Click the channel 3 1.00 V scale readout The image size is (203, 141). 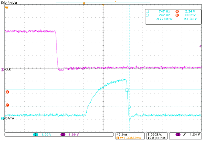74,135
